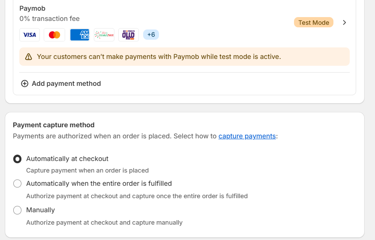
Task: Select Automatically when the entire order is fulfilled
Action: [x=17, y=184]
